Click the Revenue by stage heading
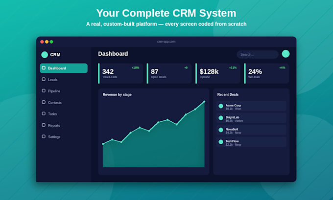The width and height of the screenshot is (333, 200). 117,94
